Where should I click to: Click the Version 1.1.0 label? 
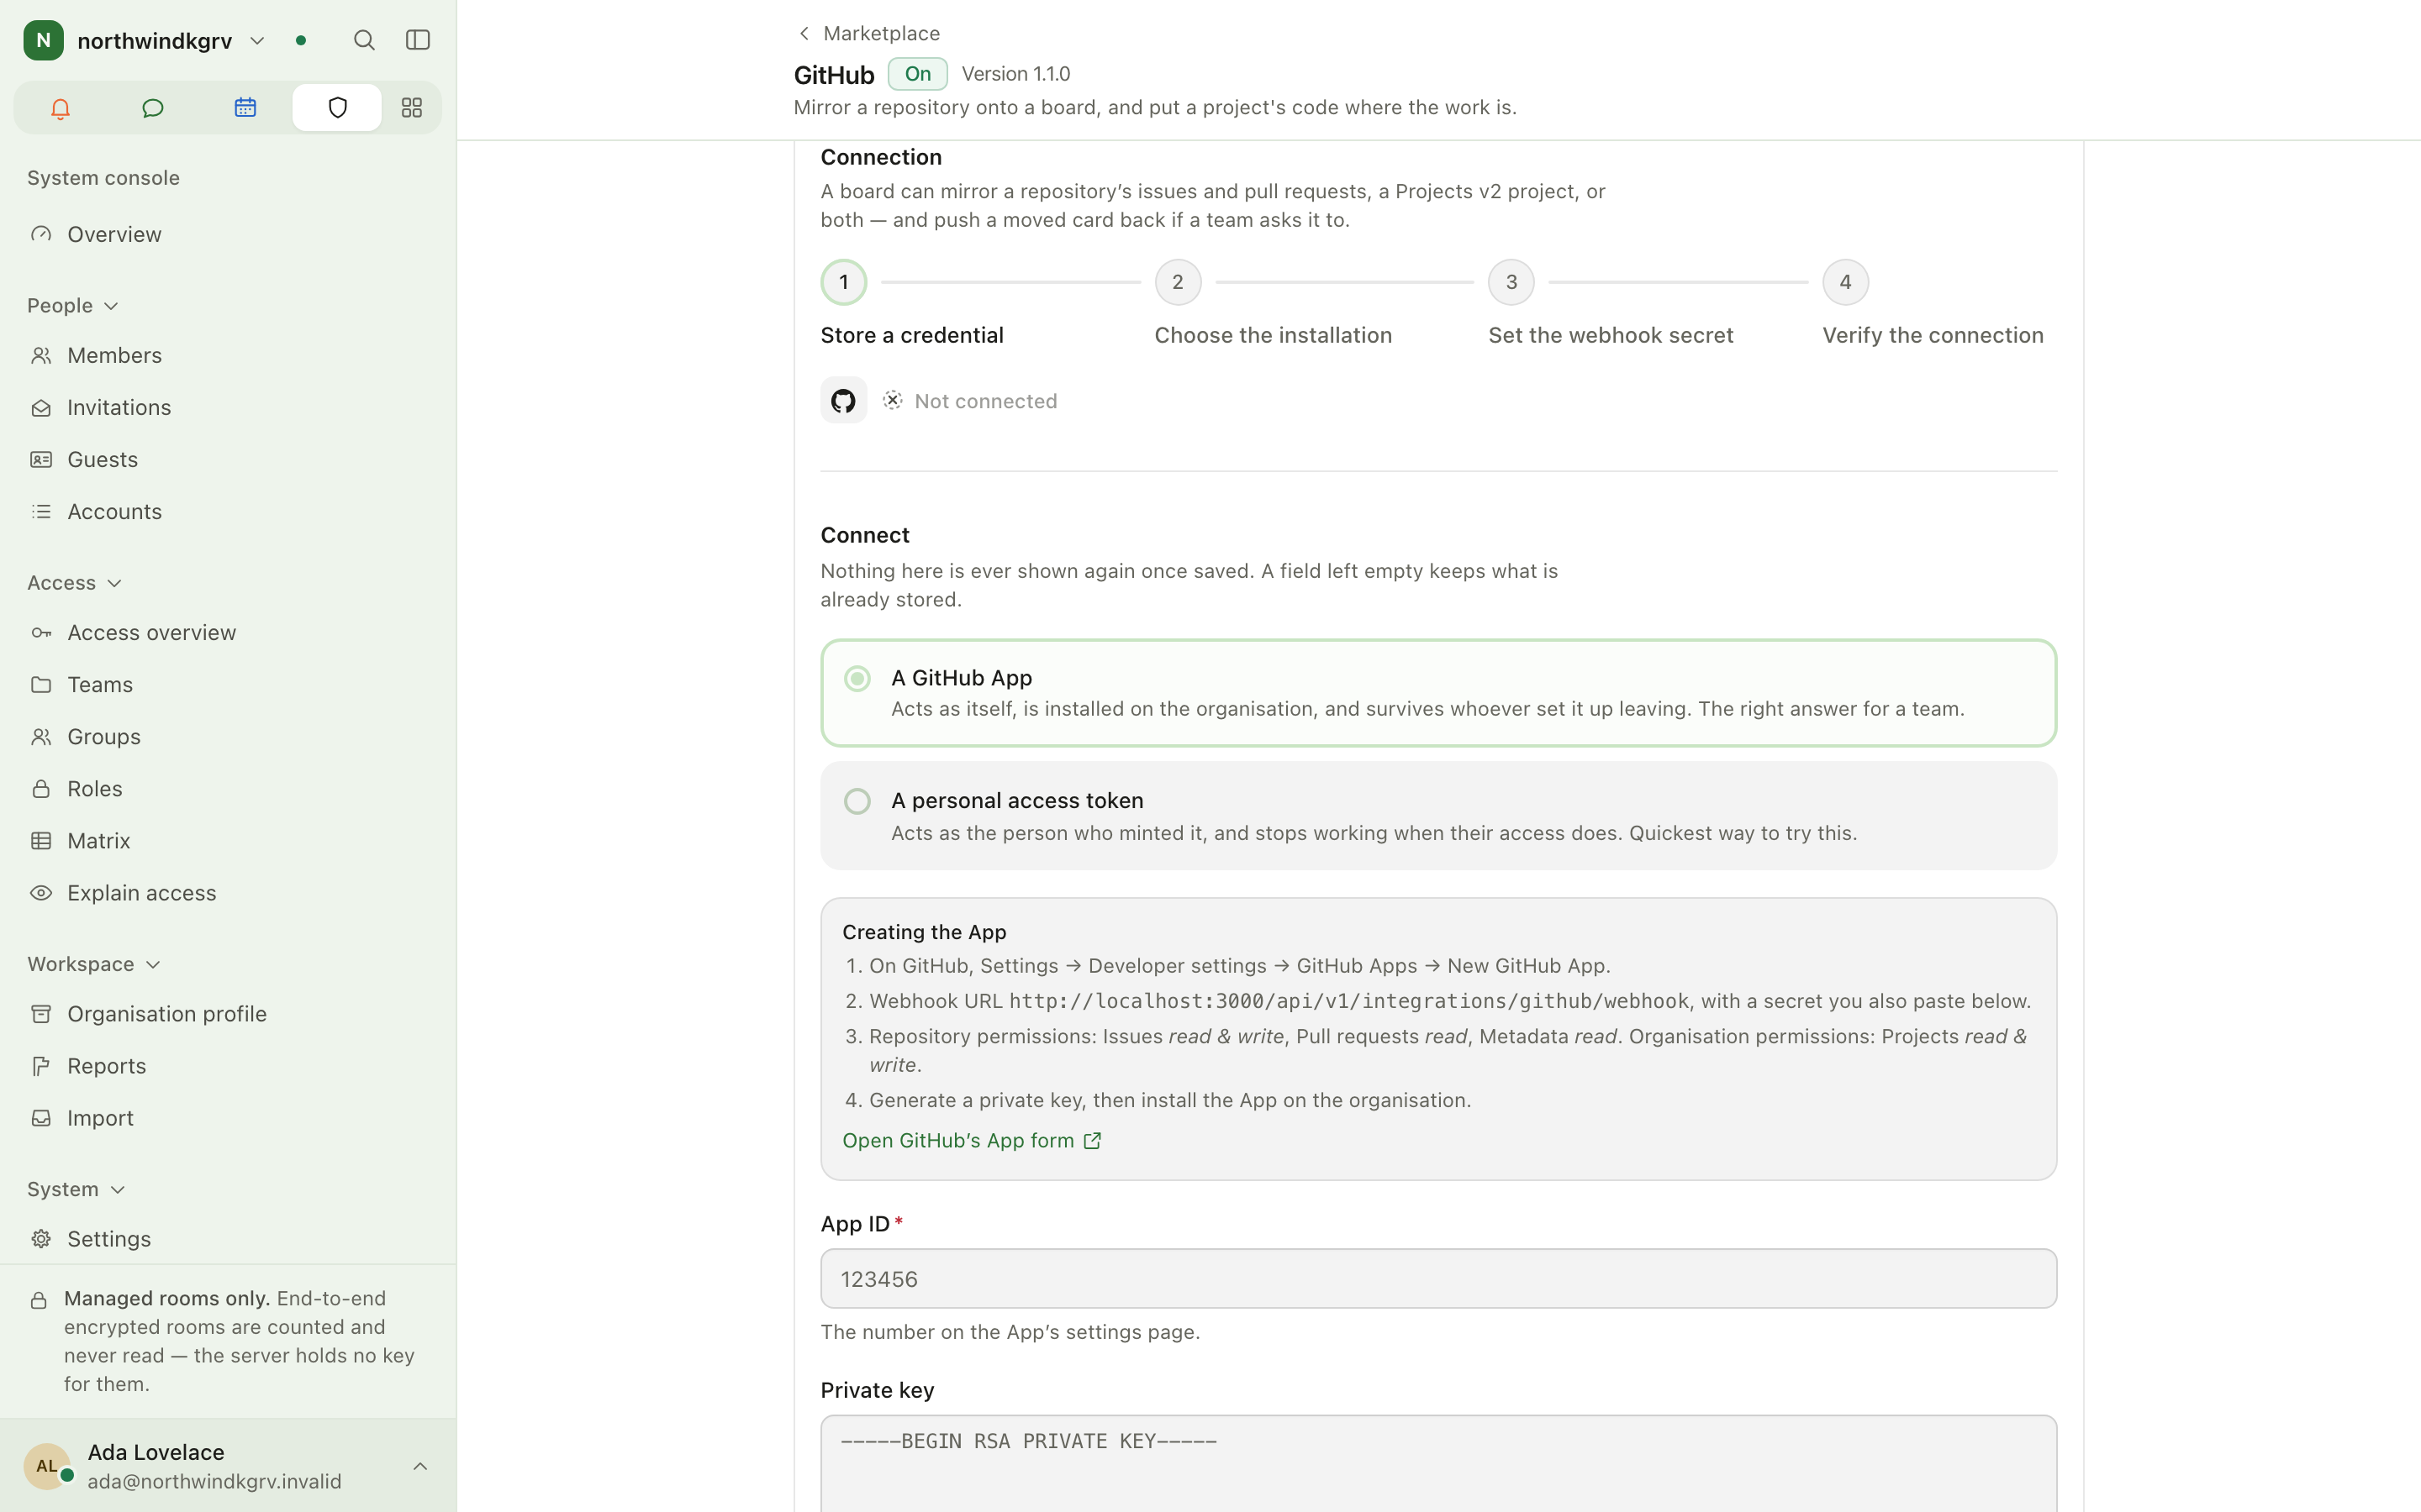click(x=1015, y=74)
